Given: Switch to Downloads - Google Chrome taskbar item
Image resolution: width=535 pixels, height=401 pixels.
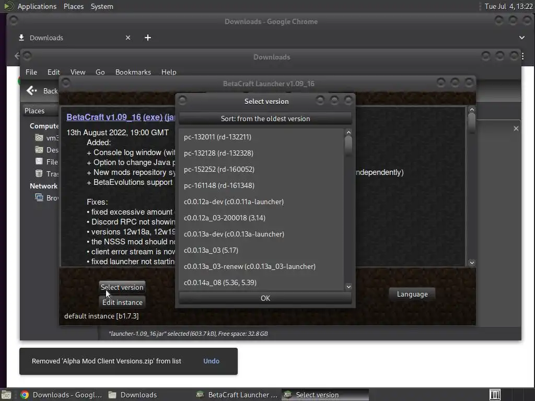Looking at the screenshot, I should 62,395.
